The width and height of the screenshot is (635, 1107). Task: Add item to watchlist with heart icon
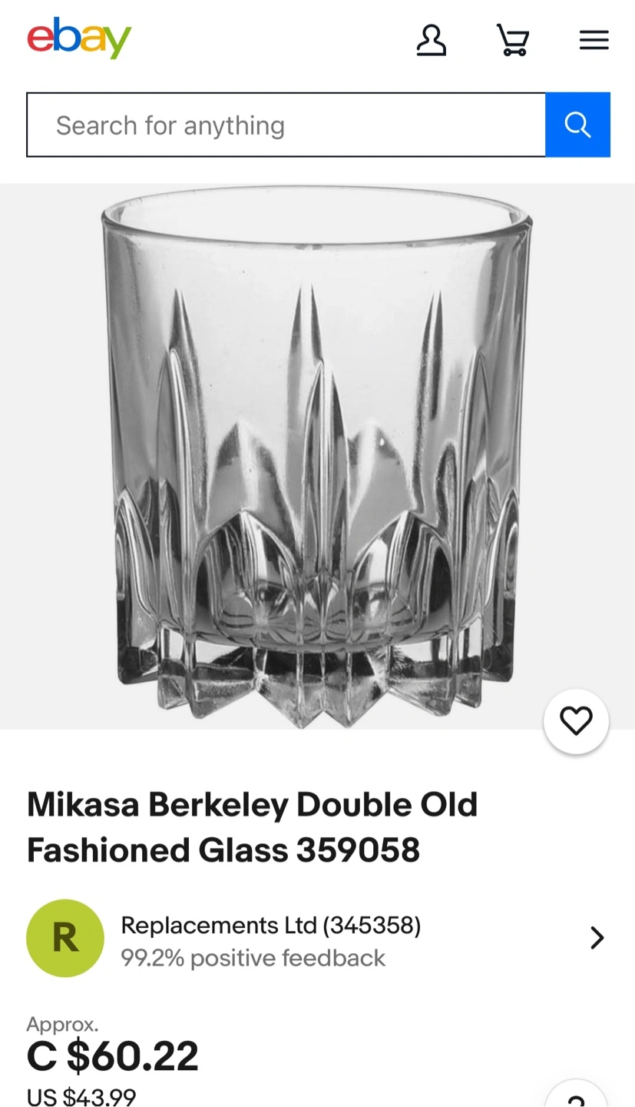click(576, 721)
